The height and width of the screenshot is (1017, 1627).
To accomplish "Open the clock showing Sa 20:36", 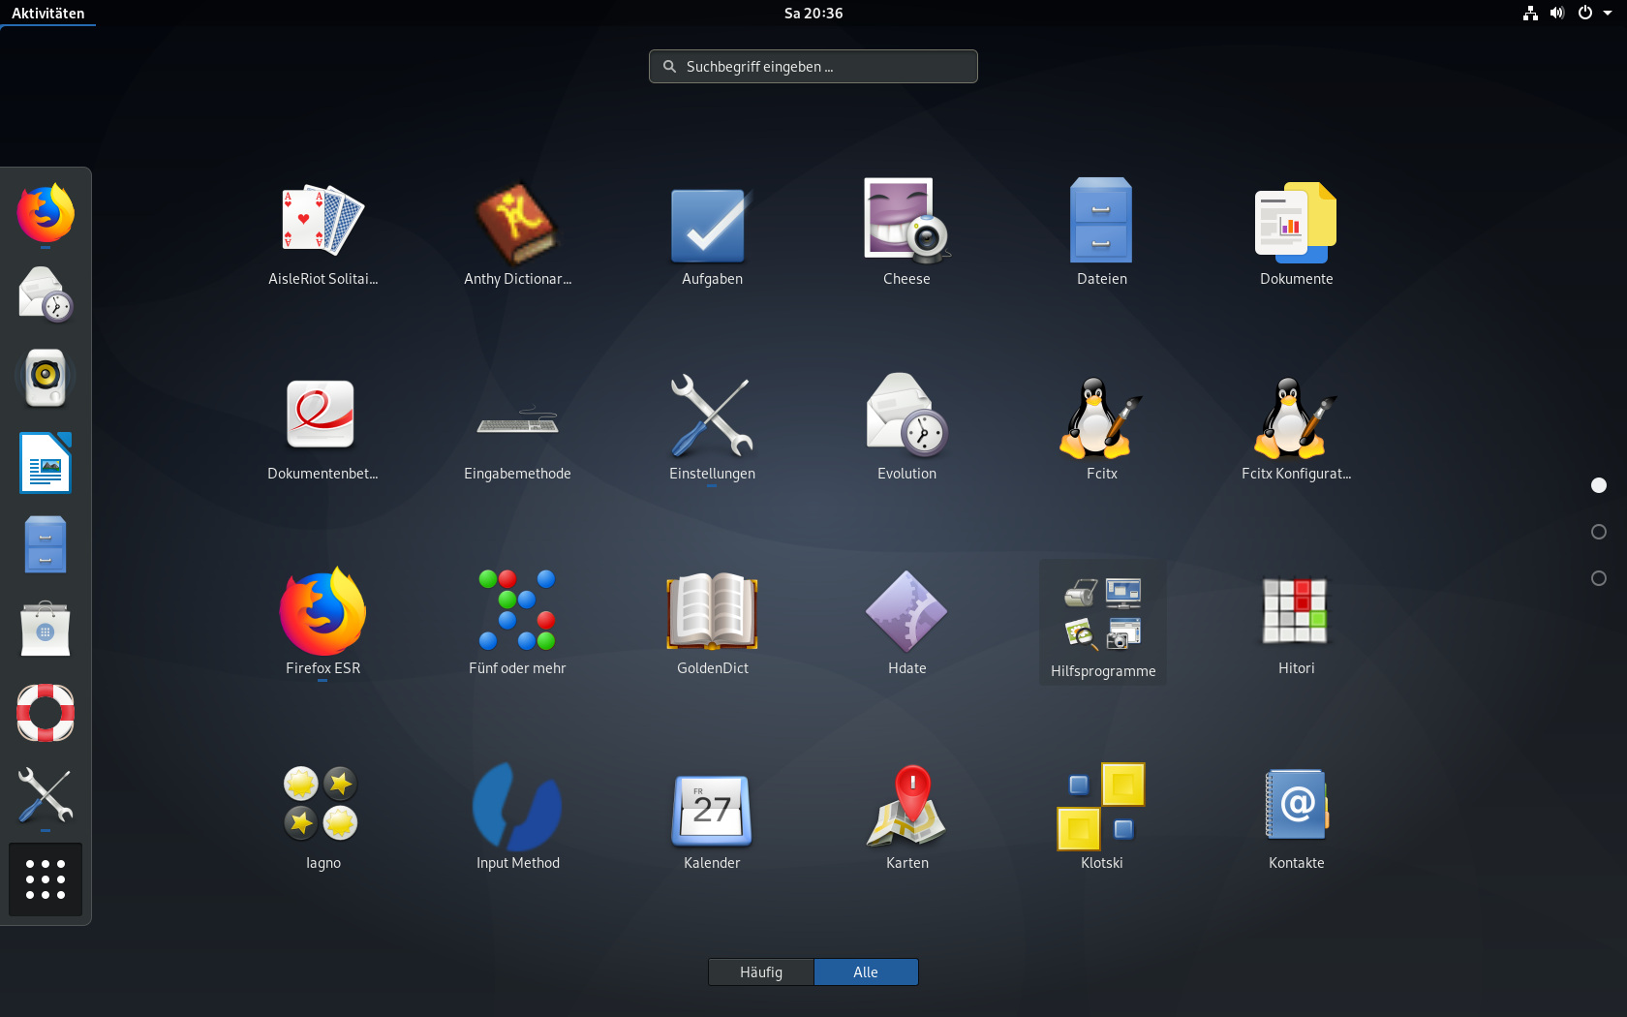I will 813,13.
